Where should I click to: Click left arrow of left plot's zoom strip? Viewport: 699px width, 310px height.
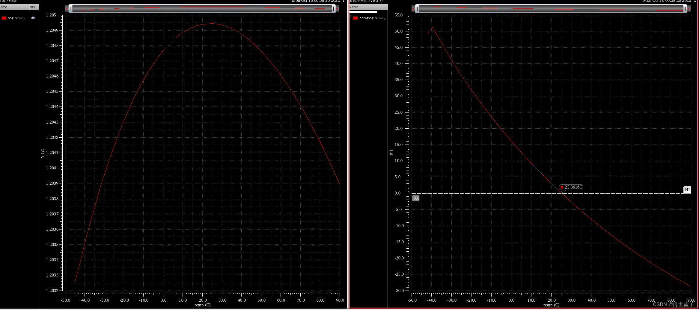(67, 9)
